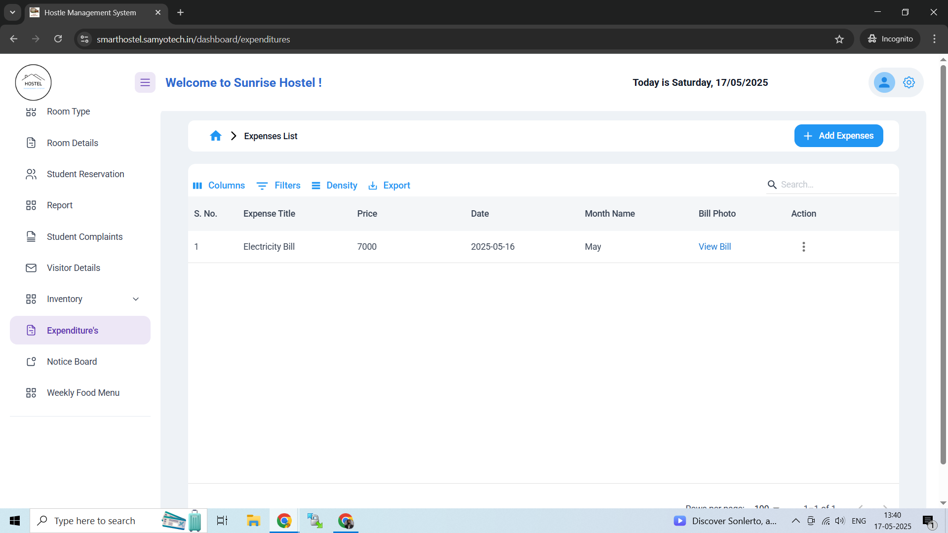Viewport: 948px width, 533px height.
Task: Open the browser tab search chevron
Action: [12, 12]
